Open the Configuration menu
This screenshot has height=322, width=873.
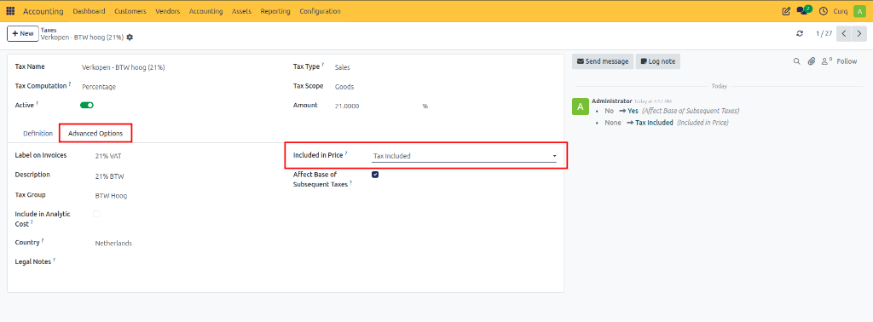coord(321,11)
